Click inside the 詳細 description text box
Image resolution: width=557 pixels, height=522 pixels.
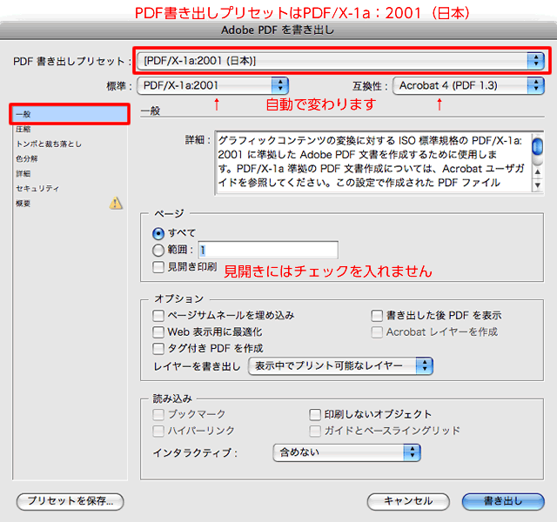tap(373, 163)
